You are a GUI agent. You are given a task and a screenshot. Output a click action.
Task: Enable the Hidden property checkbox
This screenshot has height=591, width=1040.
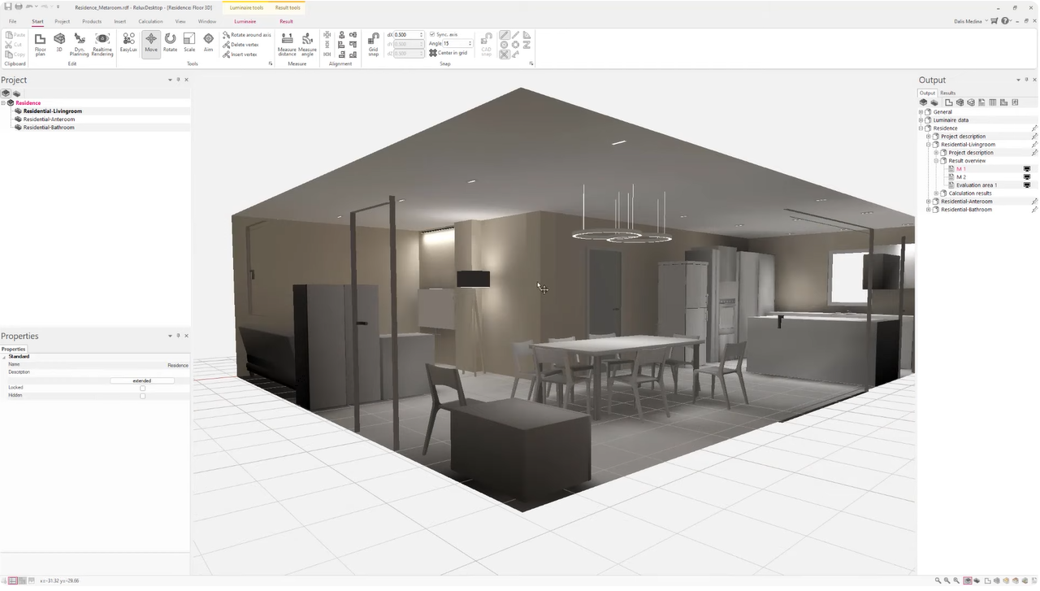point(142,396)
